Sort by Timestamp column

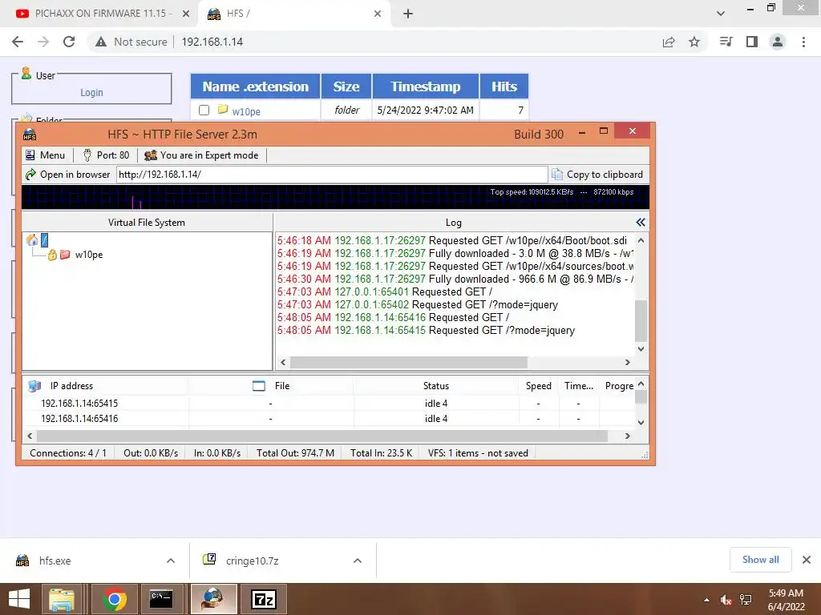click(425, 86)
